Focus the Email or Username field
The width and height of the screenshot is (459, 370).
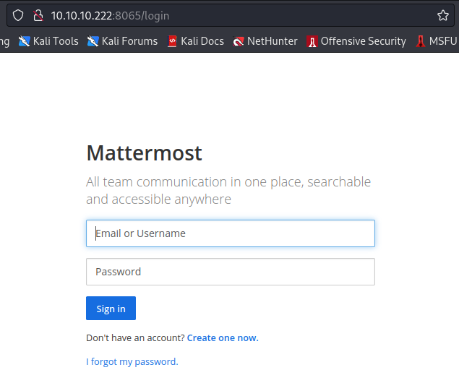coord(231,233)
